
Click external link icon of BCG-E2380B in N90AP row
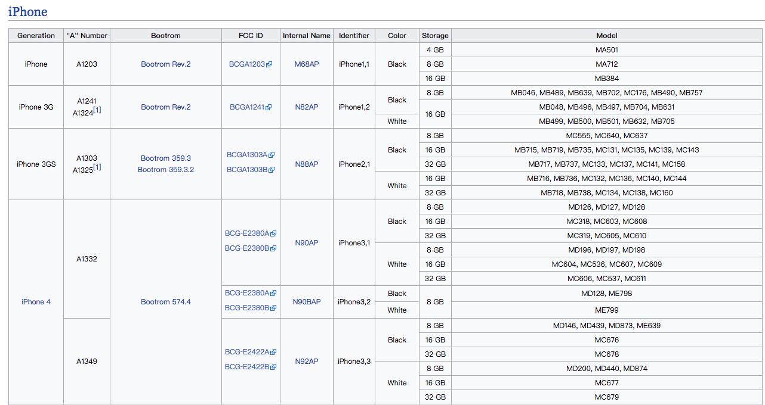coord(273,249)
